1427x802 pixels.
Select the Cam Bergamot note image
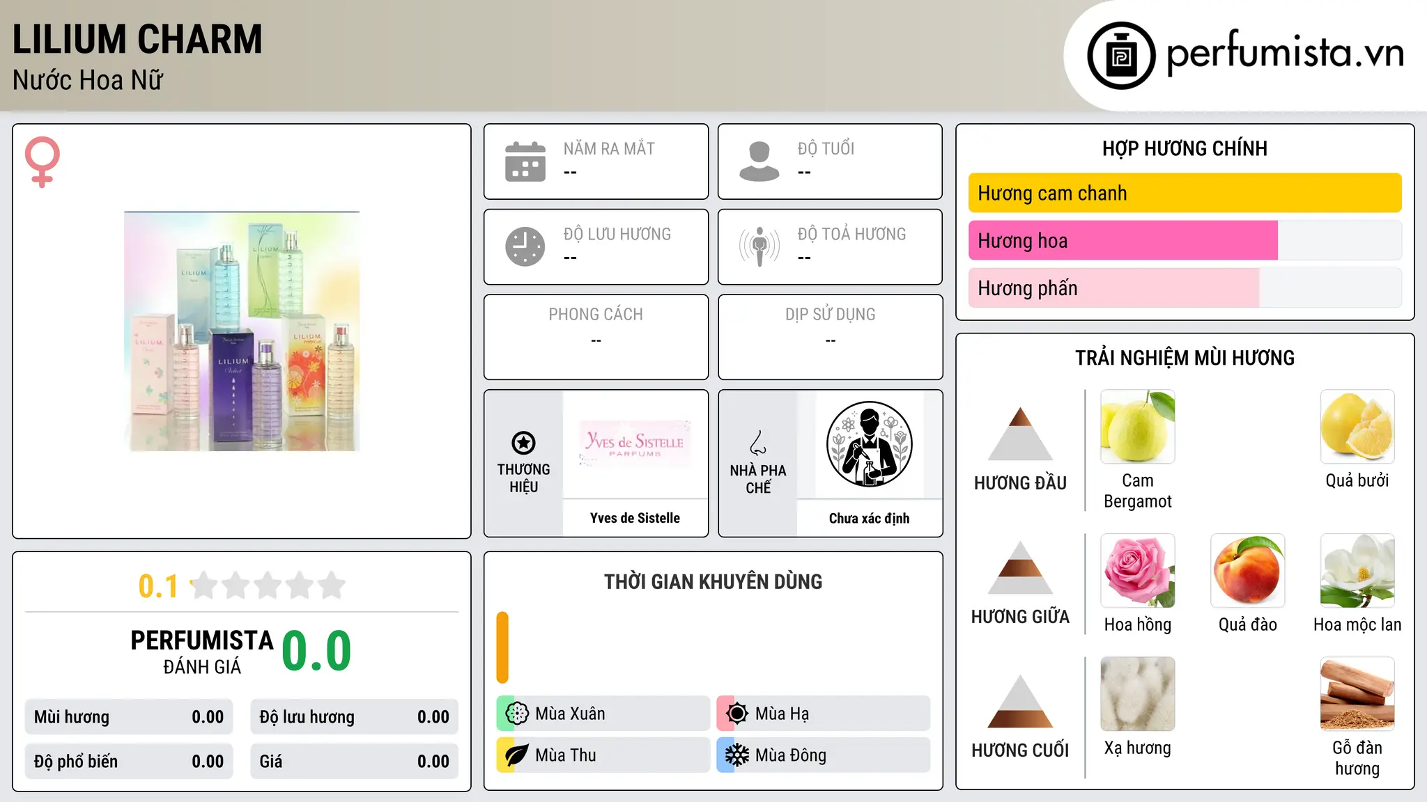point(1138,427)
